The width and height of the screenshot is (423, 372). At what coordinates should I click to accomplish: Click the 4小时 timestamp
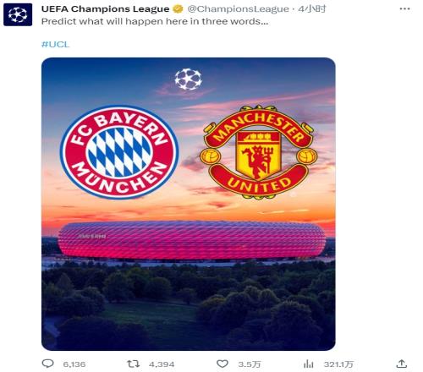311,9
